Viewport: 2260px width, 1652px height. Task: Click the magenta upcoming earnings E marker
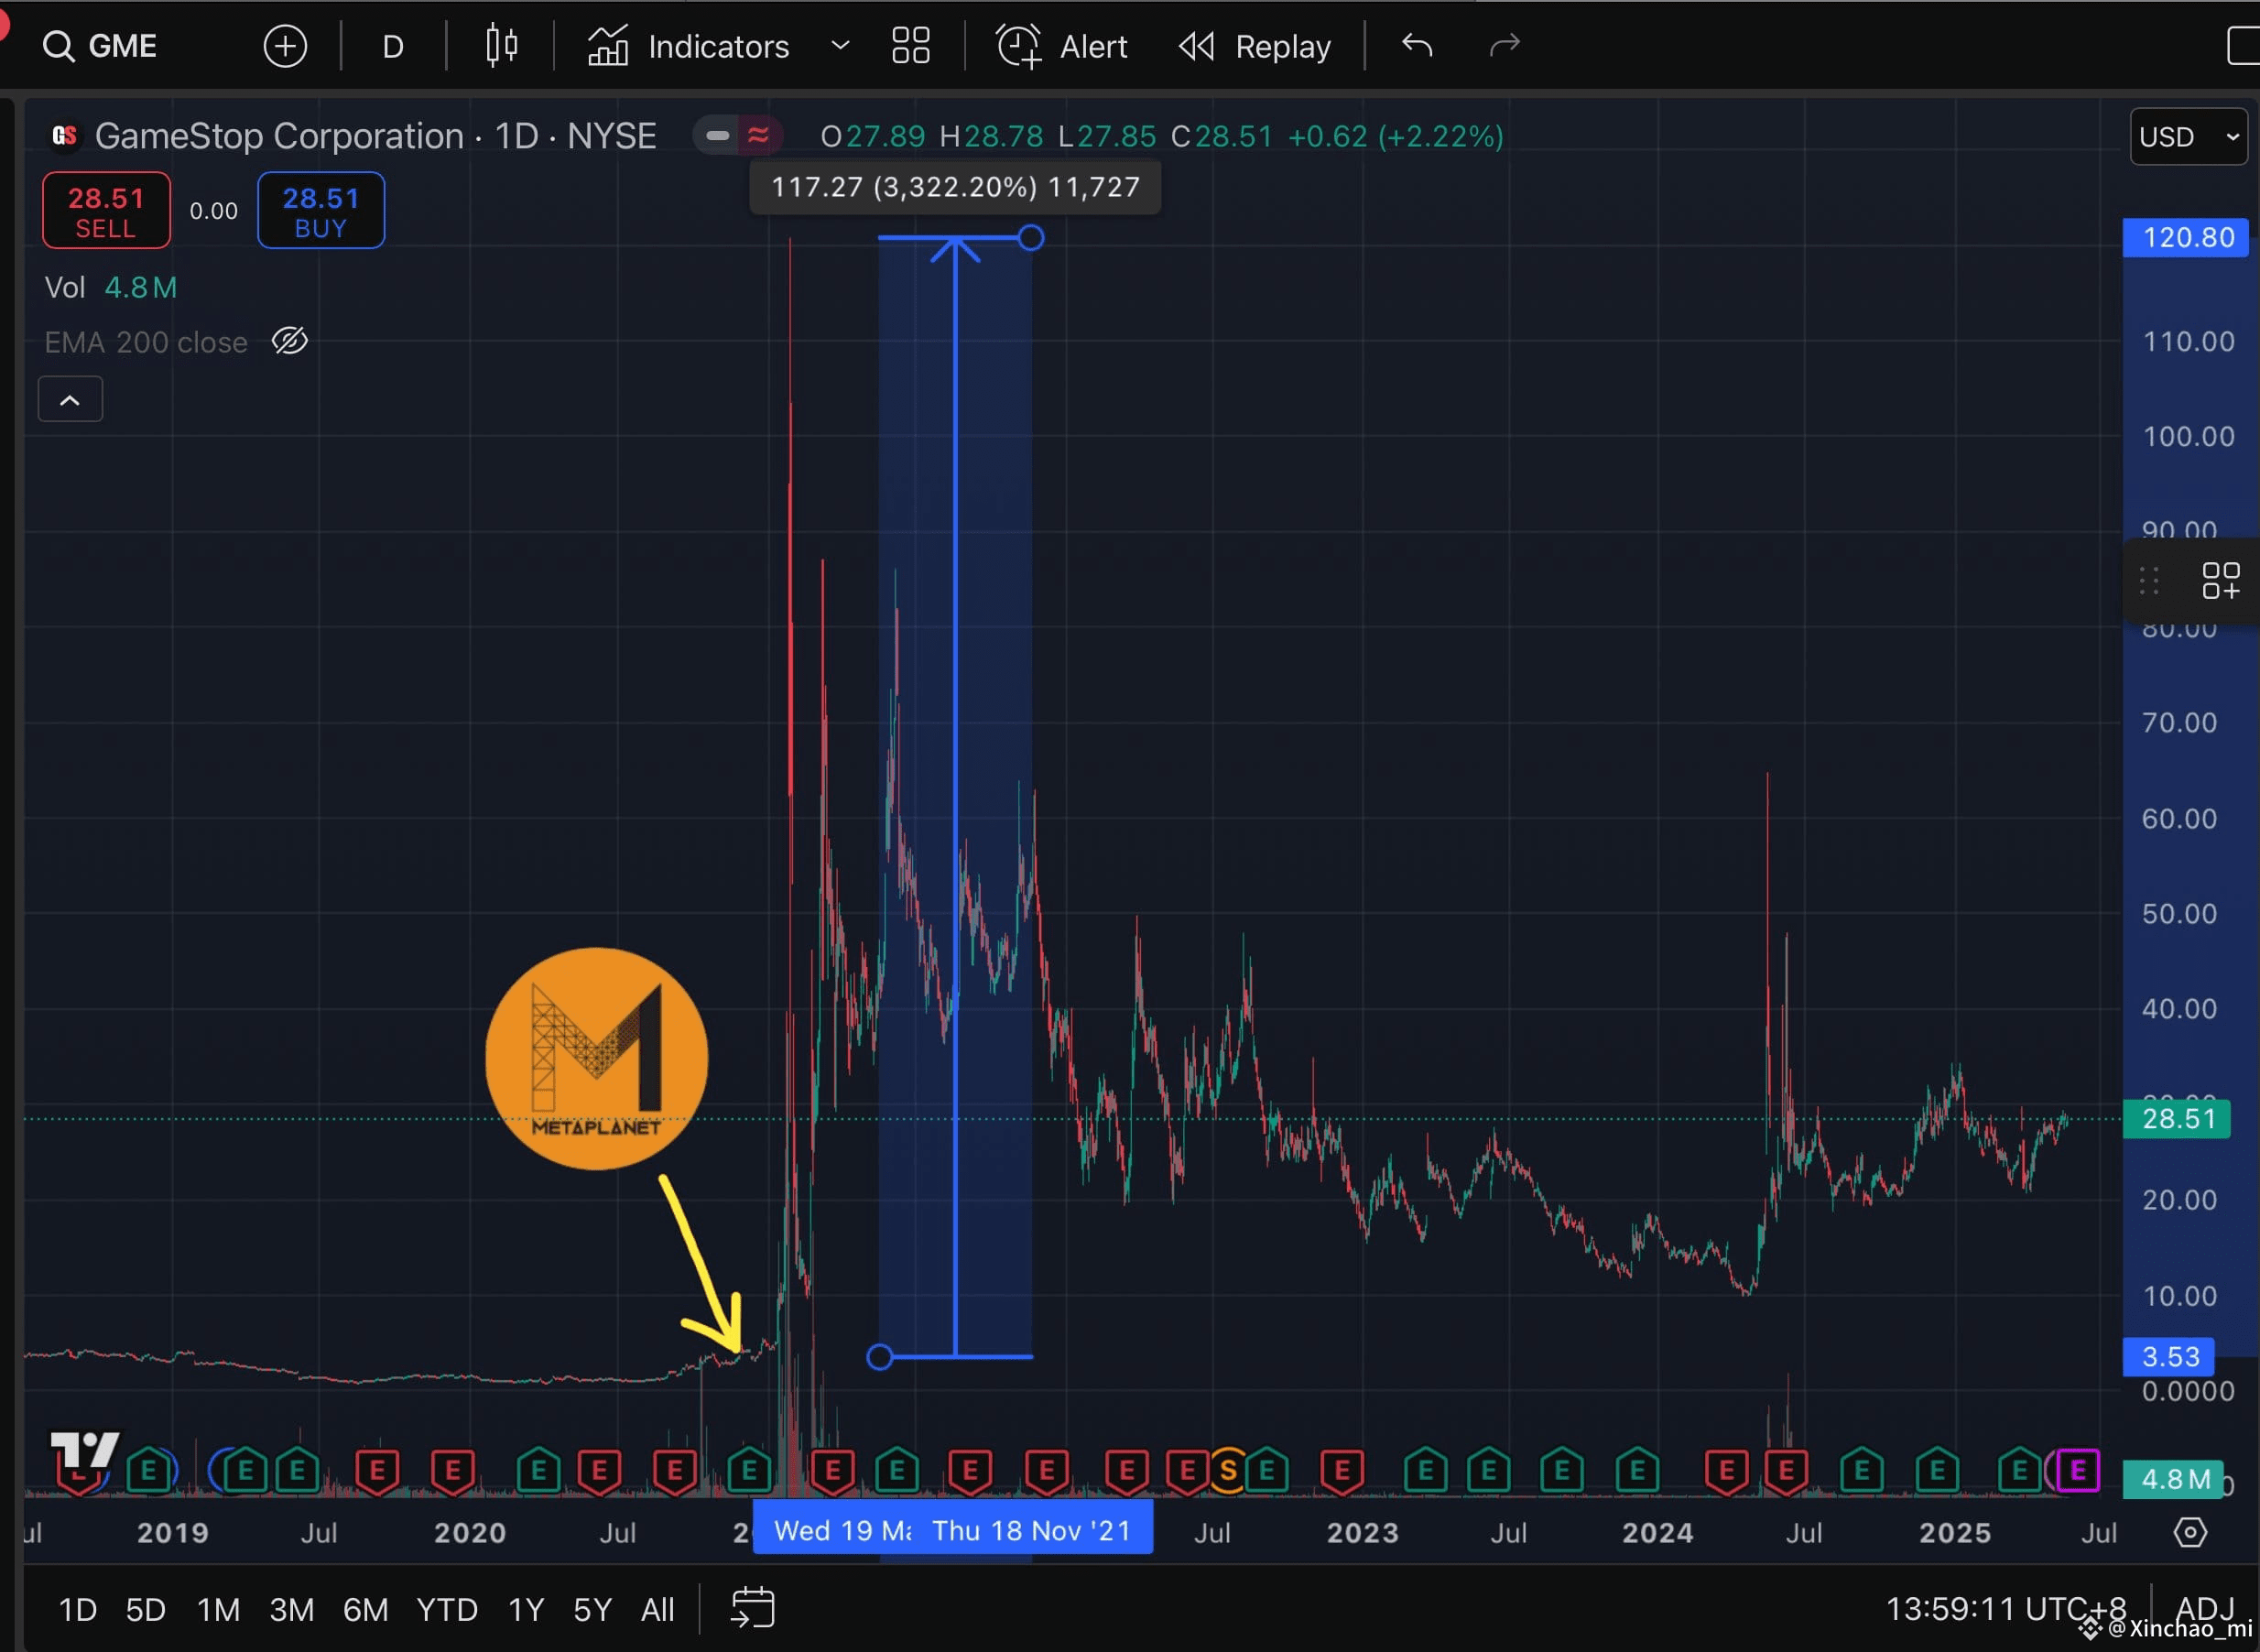(x=2078, y=1470)
